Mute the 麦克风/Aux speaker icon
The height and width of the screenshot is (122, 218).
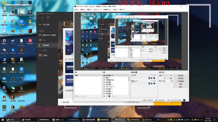tap(152, 84)
